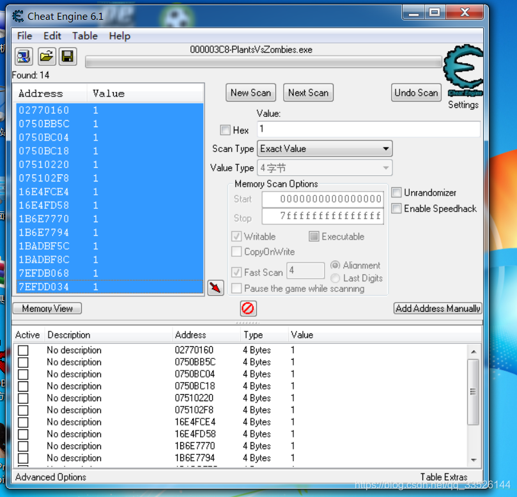517x497 pixels.
Task: Select found address 7EFDD034
Action: click(x=109, y=287)
